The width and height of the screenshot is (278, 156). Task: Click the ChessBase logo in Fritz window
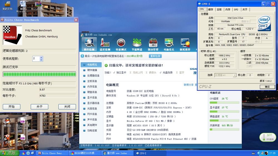[13, 35]
